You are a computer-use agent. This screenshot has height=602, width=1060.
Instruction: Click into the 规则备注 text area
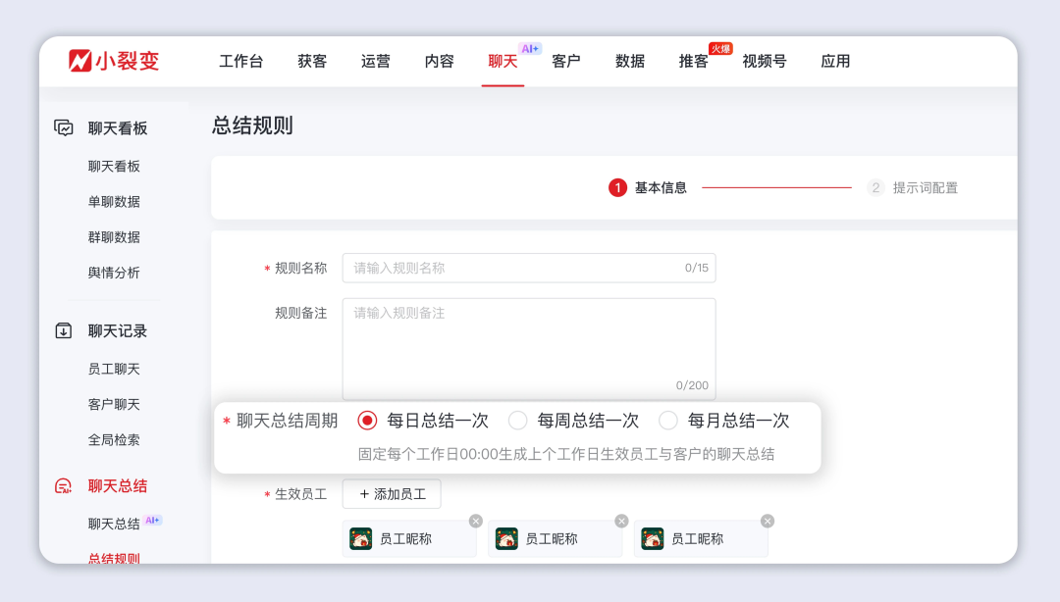click(528, 348)
